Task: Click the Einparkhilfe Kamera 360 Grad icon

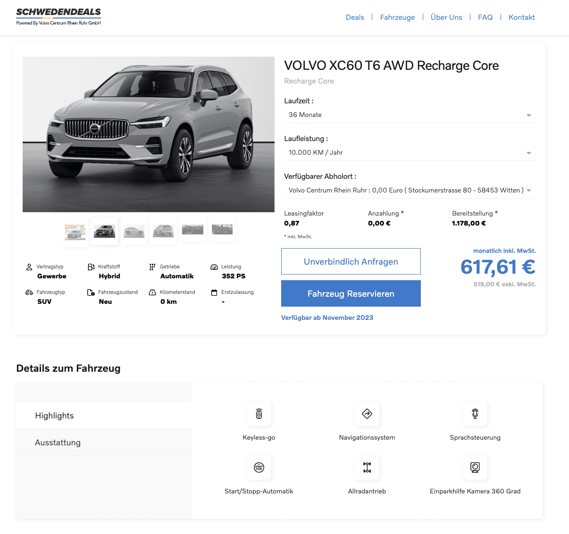Action: click(475, 467)
